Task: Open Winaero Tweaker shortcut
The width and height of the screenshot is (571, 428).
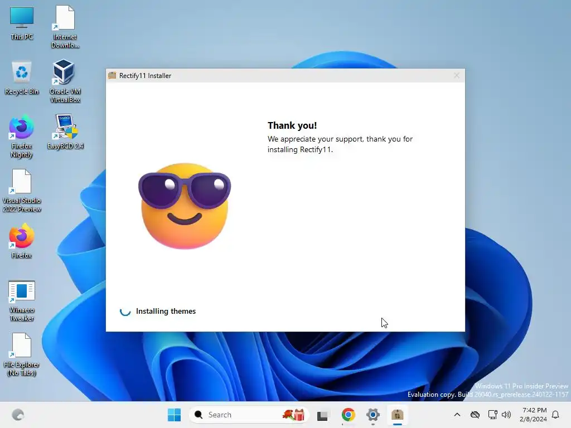Action: coord(22,300)
